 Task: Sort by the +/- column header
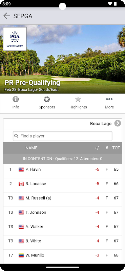[x=97, y=148]
